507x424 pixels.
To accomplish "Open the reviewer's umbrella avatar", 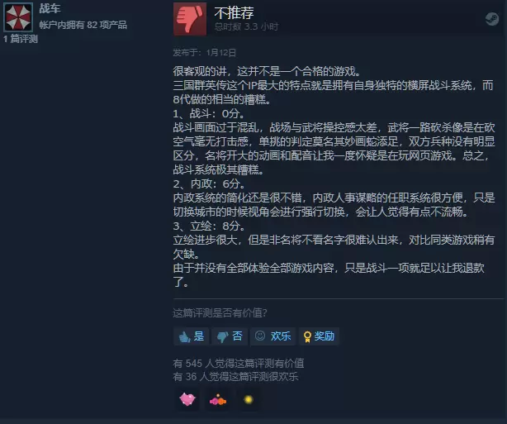I will 18,17.
